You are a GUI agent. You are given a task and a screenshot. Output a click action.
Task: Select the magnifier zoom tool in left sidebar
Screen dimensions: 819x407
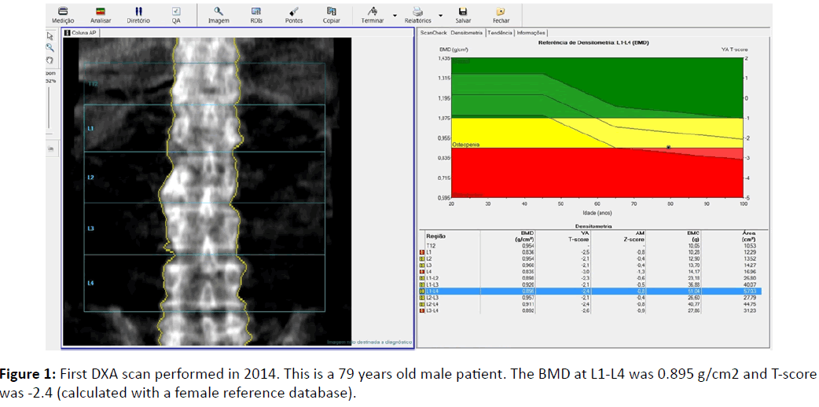[50, 47]
